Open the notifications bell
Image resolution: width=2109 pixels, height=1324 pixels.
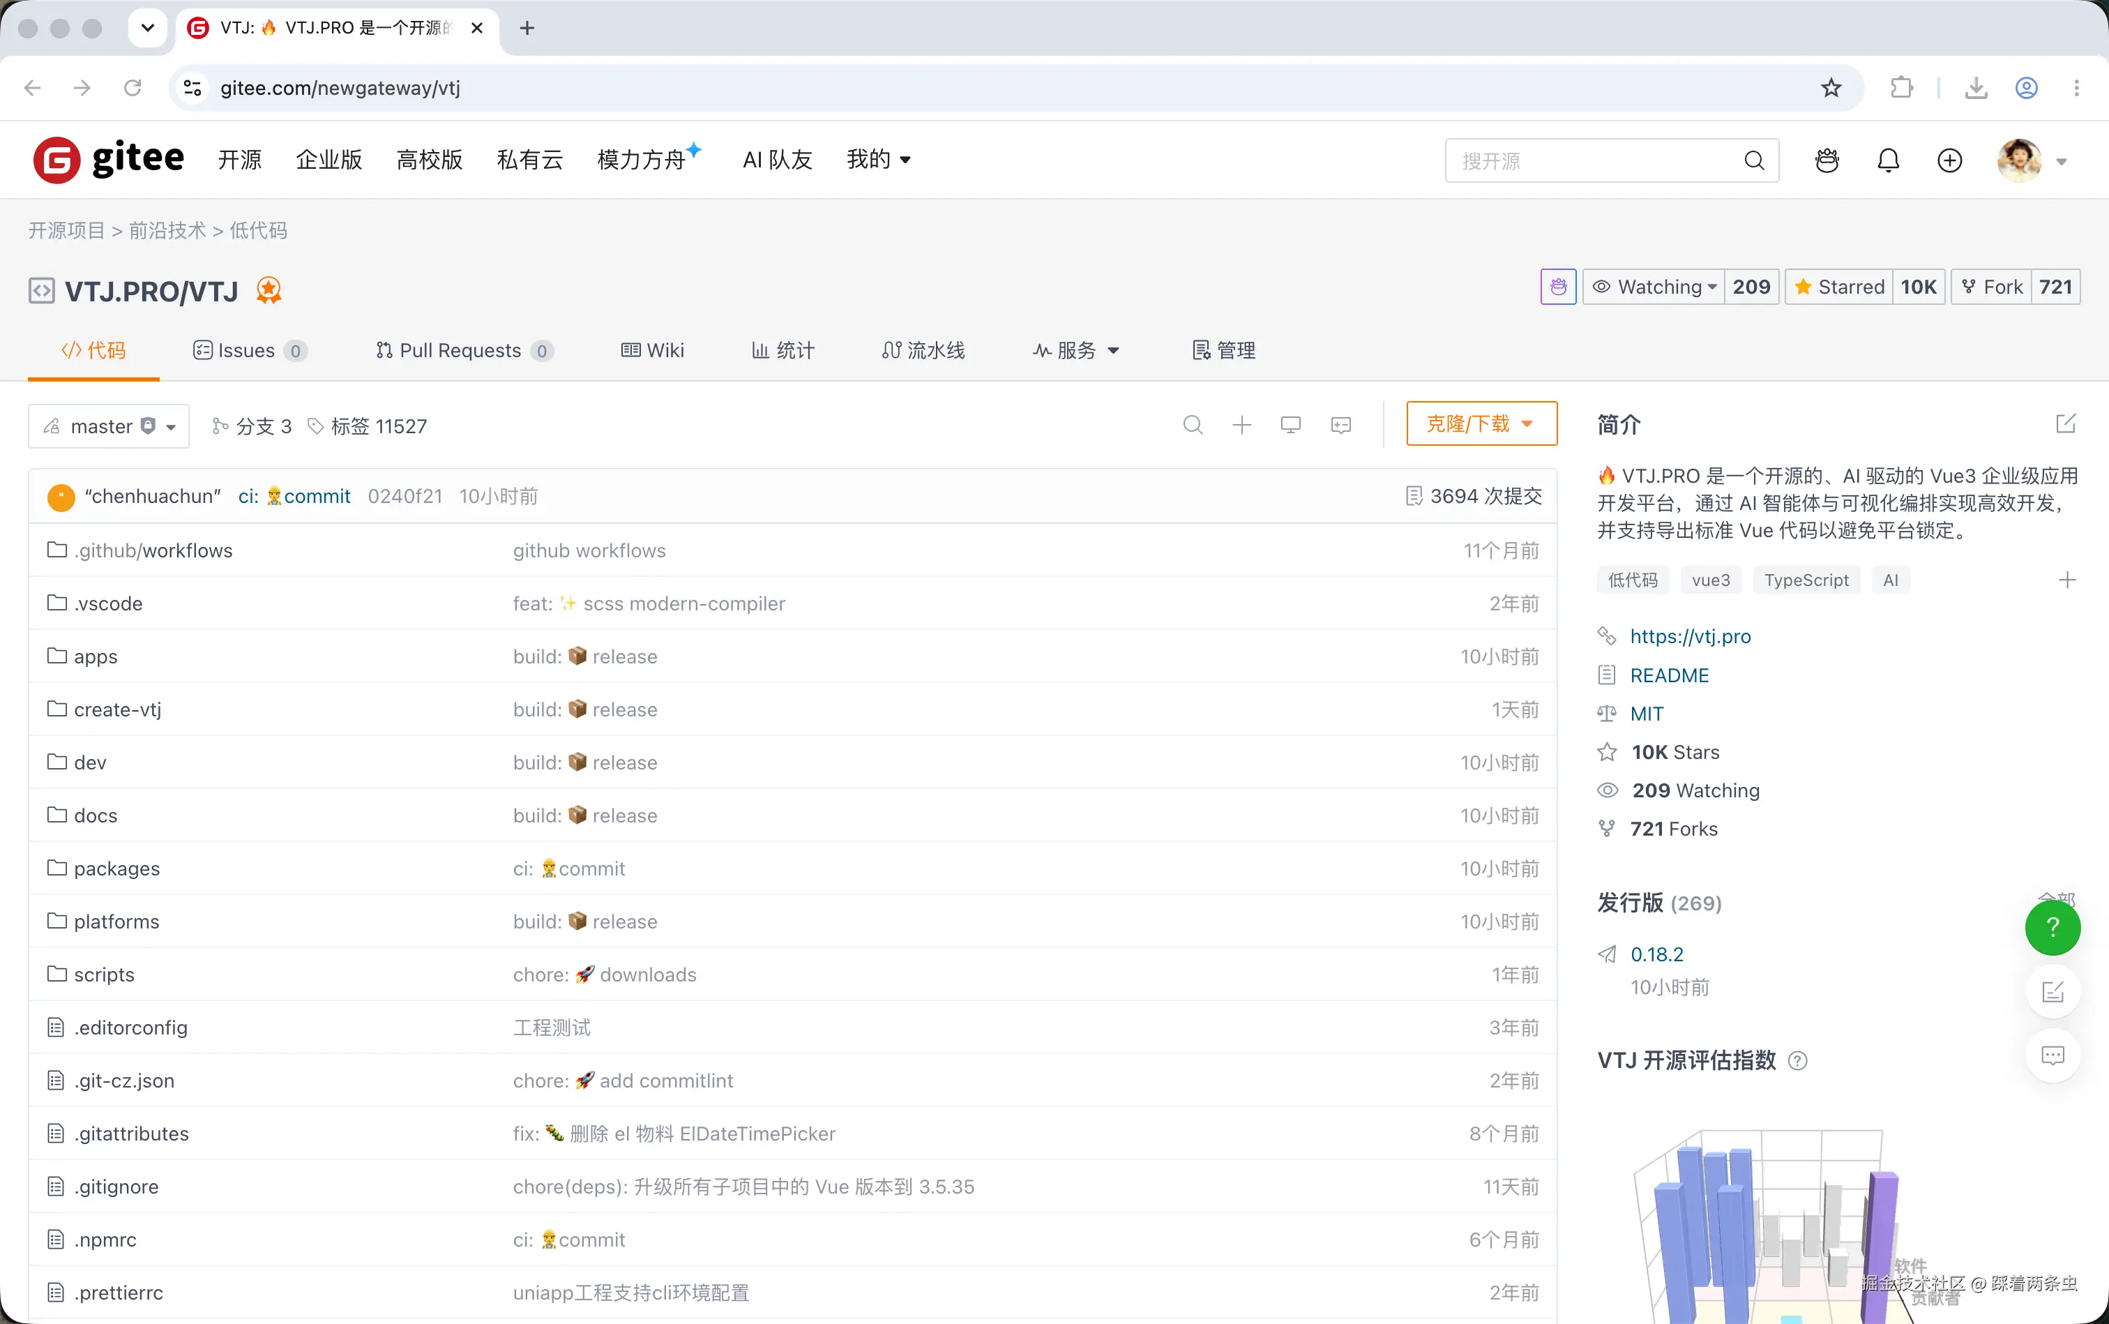tap(1889, 160)
